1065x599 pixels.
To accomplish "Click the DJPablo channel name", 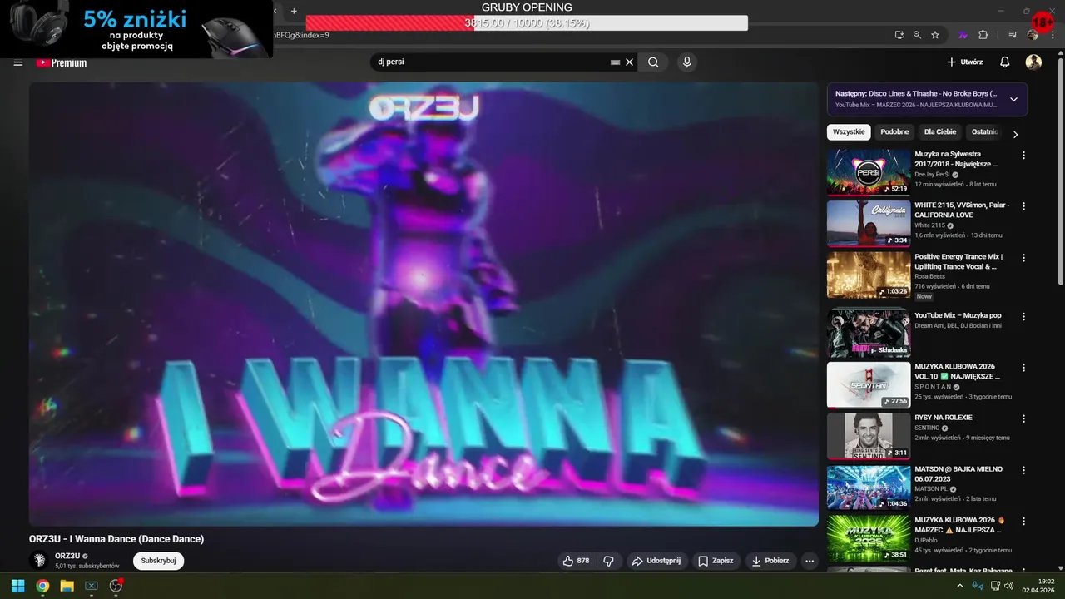I will coord(926,540).
